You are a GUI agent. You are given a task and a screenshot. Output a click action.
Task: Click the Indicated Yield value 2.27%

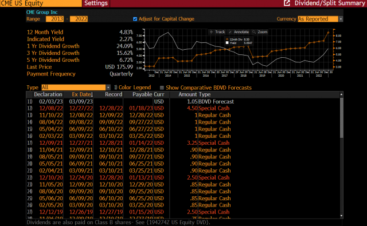point(126,39)
